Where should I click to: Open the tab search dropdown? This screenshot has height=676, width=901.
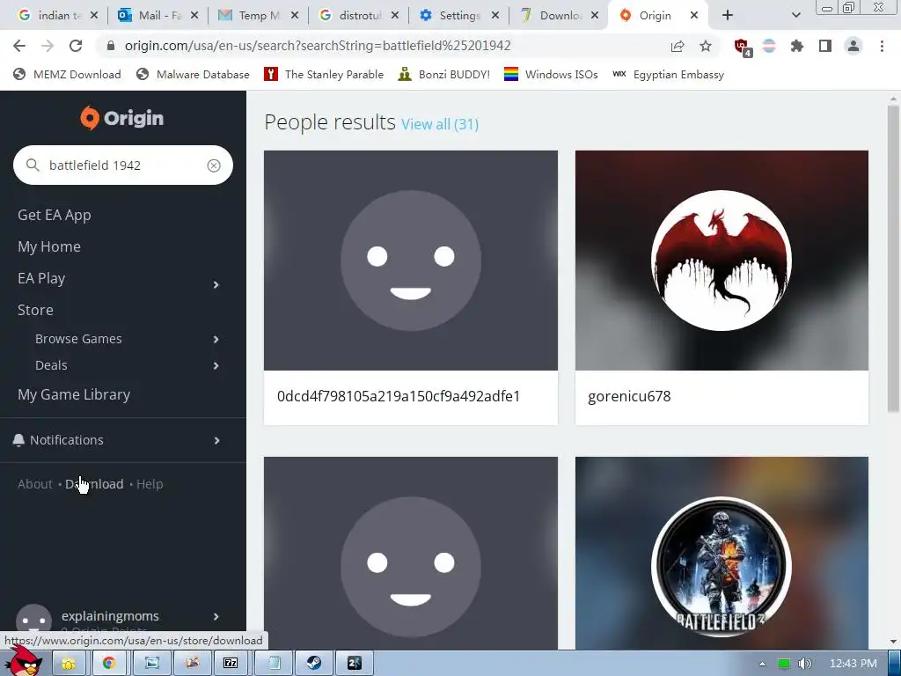(x=795, y=16)
